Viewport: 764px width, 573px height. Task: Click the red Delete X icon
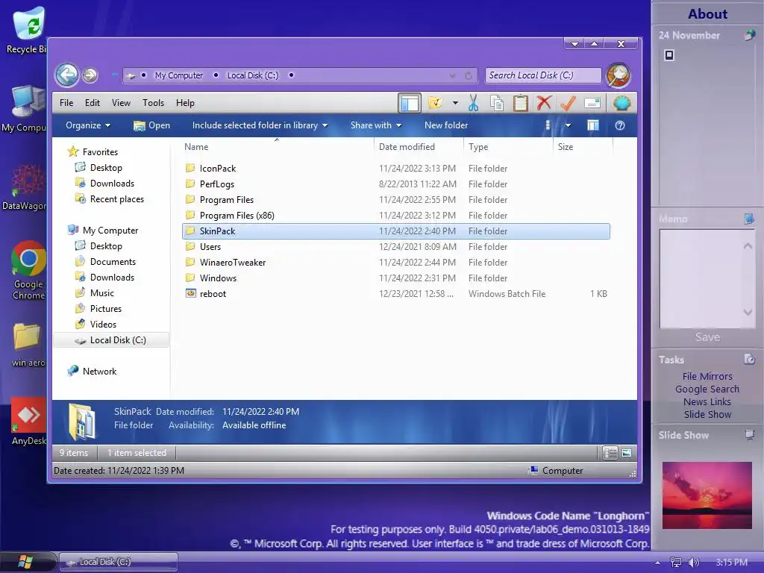544,103
